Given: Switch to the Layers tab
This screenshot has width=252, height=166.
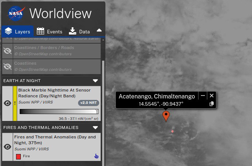Looking at the screenshot, I should pyautogui.click(x=18, y=32).
